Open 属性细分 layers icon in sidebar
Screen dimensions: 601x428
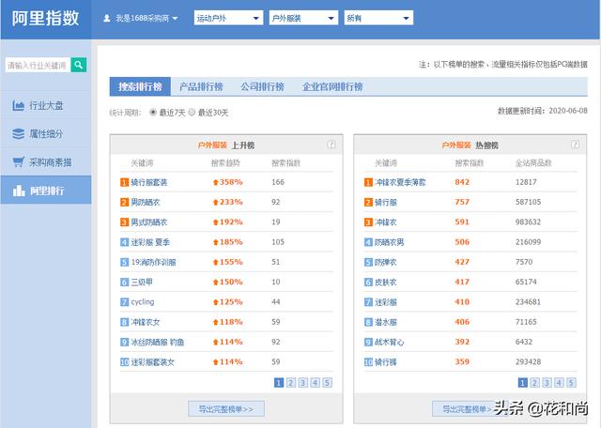point(18,133)
